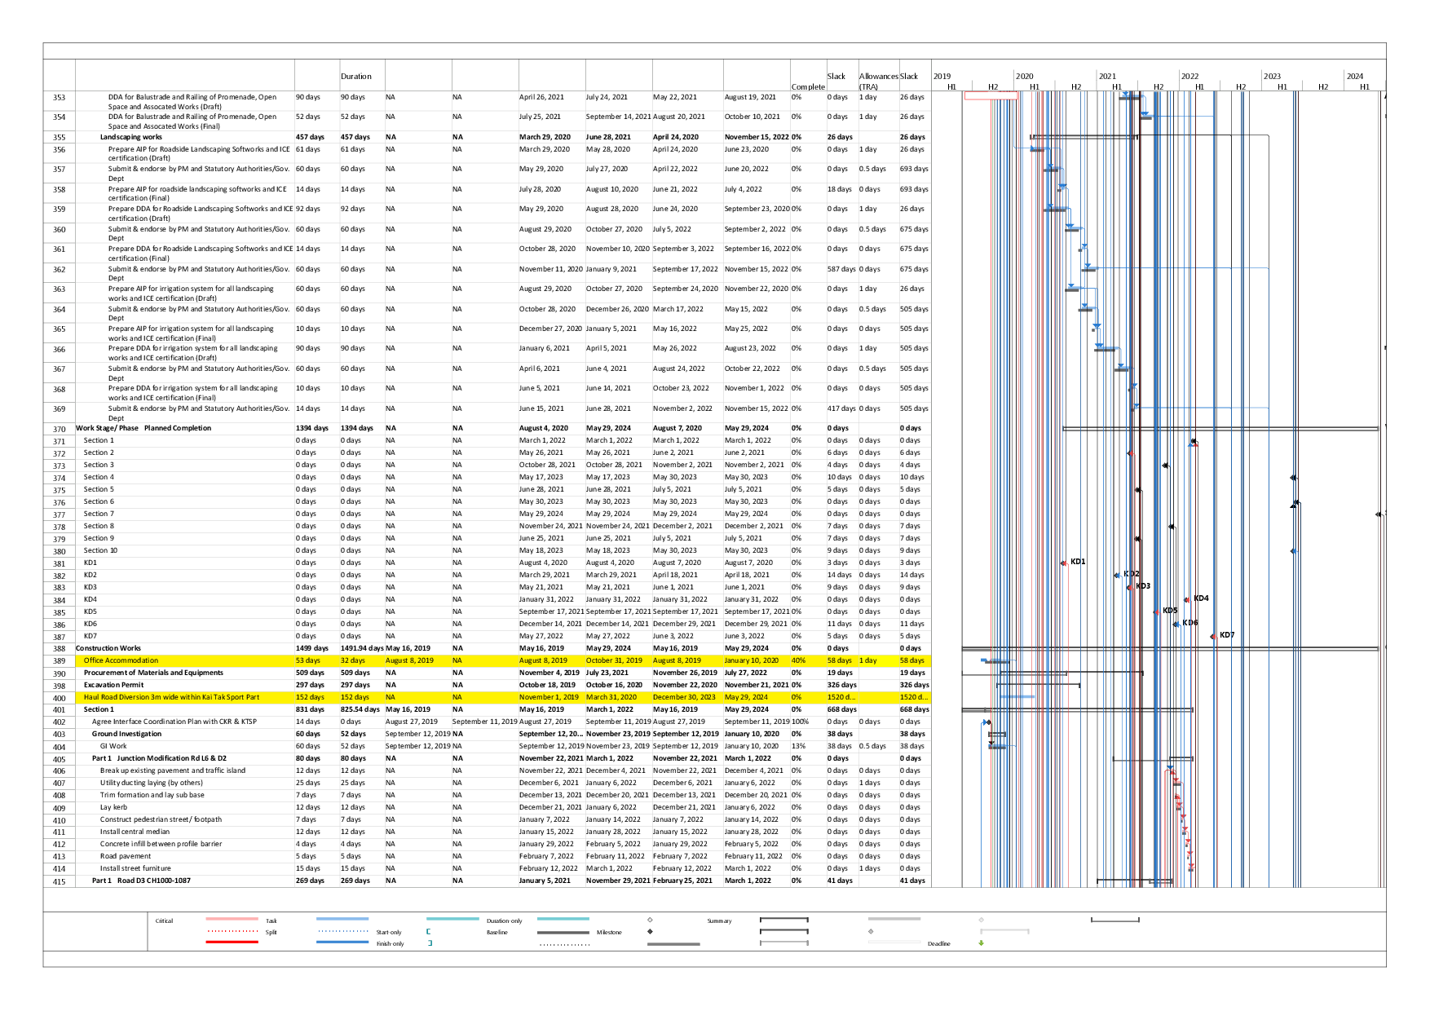This screenshot has width=1430, height=1011.
Task: Click the 2021 year label in the timescale
Action: tap(1106, 77)
